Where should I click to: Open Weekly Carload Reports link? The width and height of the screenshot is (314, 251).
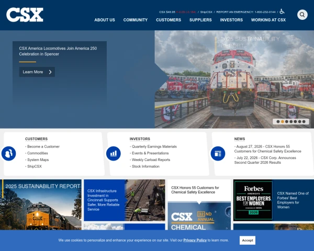[x=151, y=159]
